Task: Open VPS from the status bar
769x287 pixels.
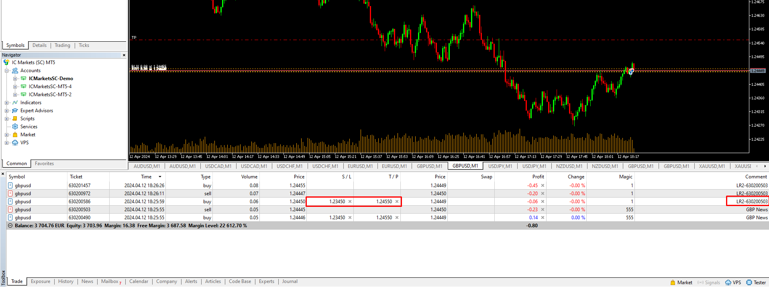Action: click(x=733, y=283)
